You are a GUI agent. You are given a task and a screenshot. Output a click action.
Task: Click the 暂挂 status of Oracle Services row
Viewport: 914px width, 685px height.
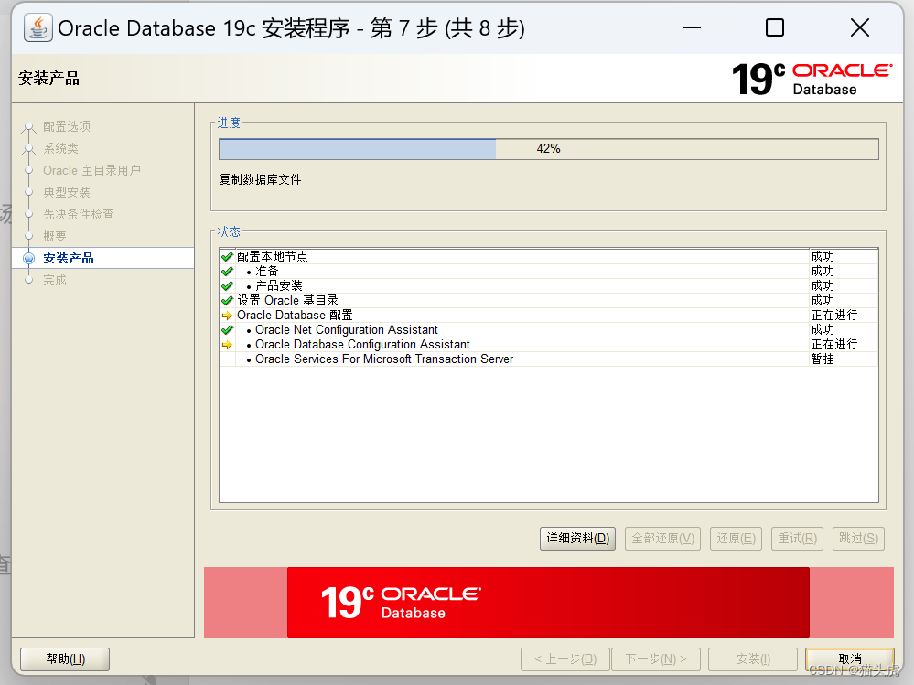[x=823, y=359]
